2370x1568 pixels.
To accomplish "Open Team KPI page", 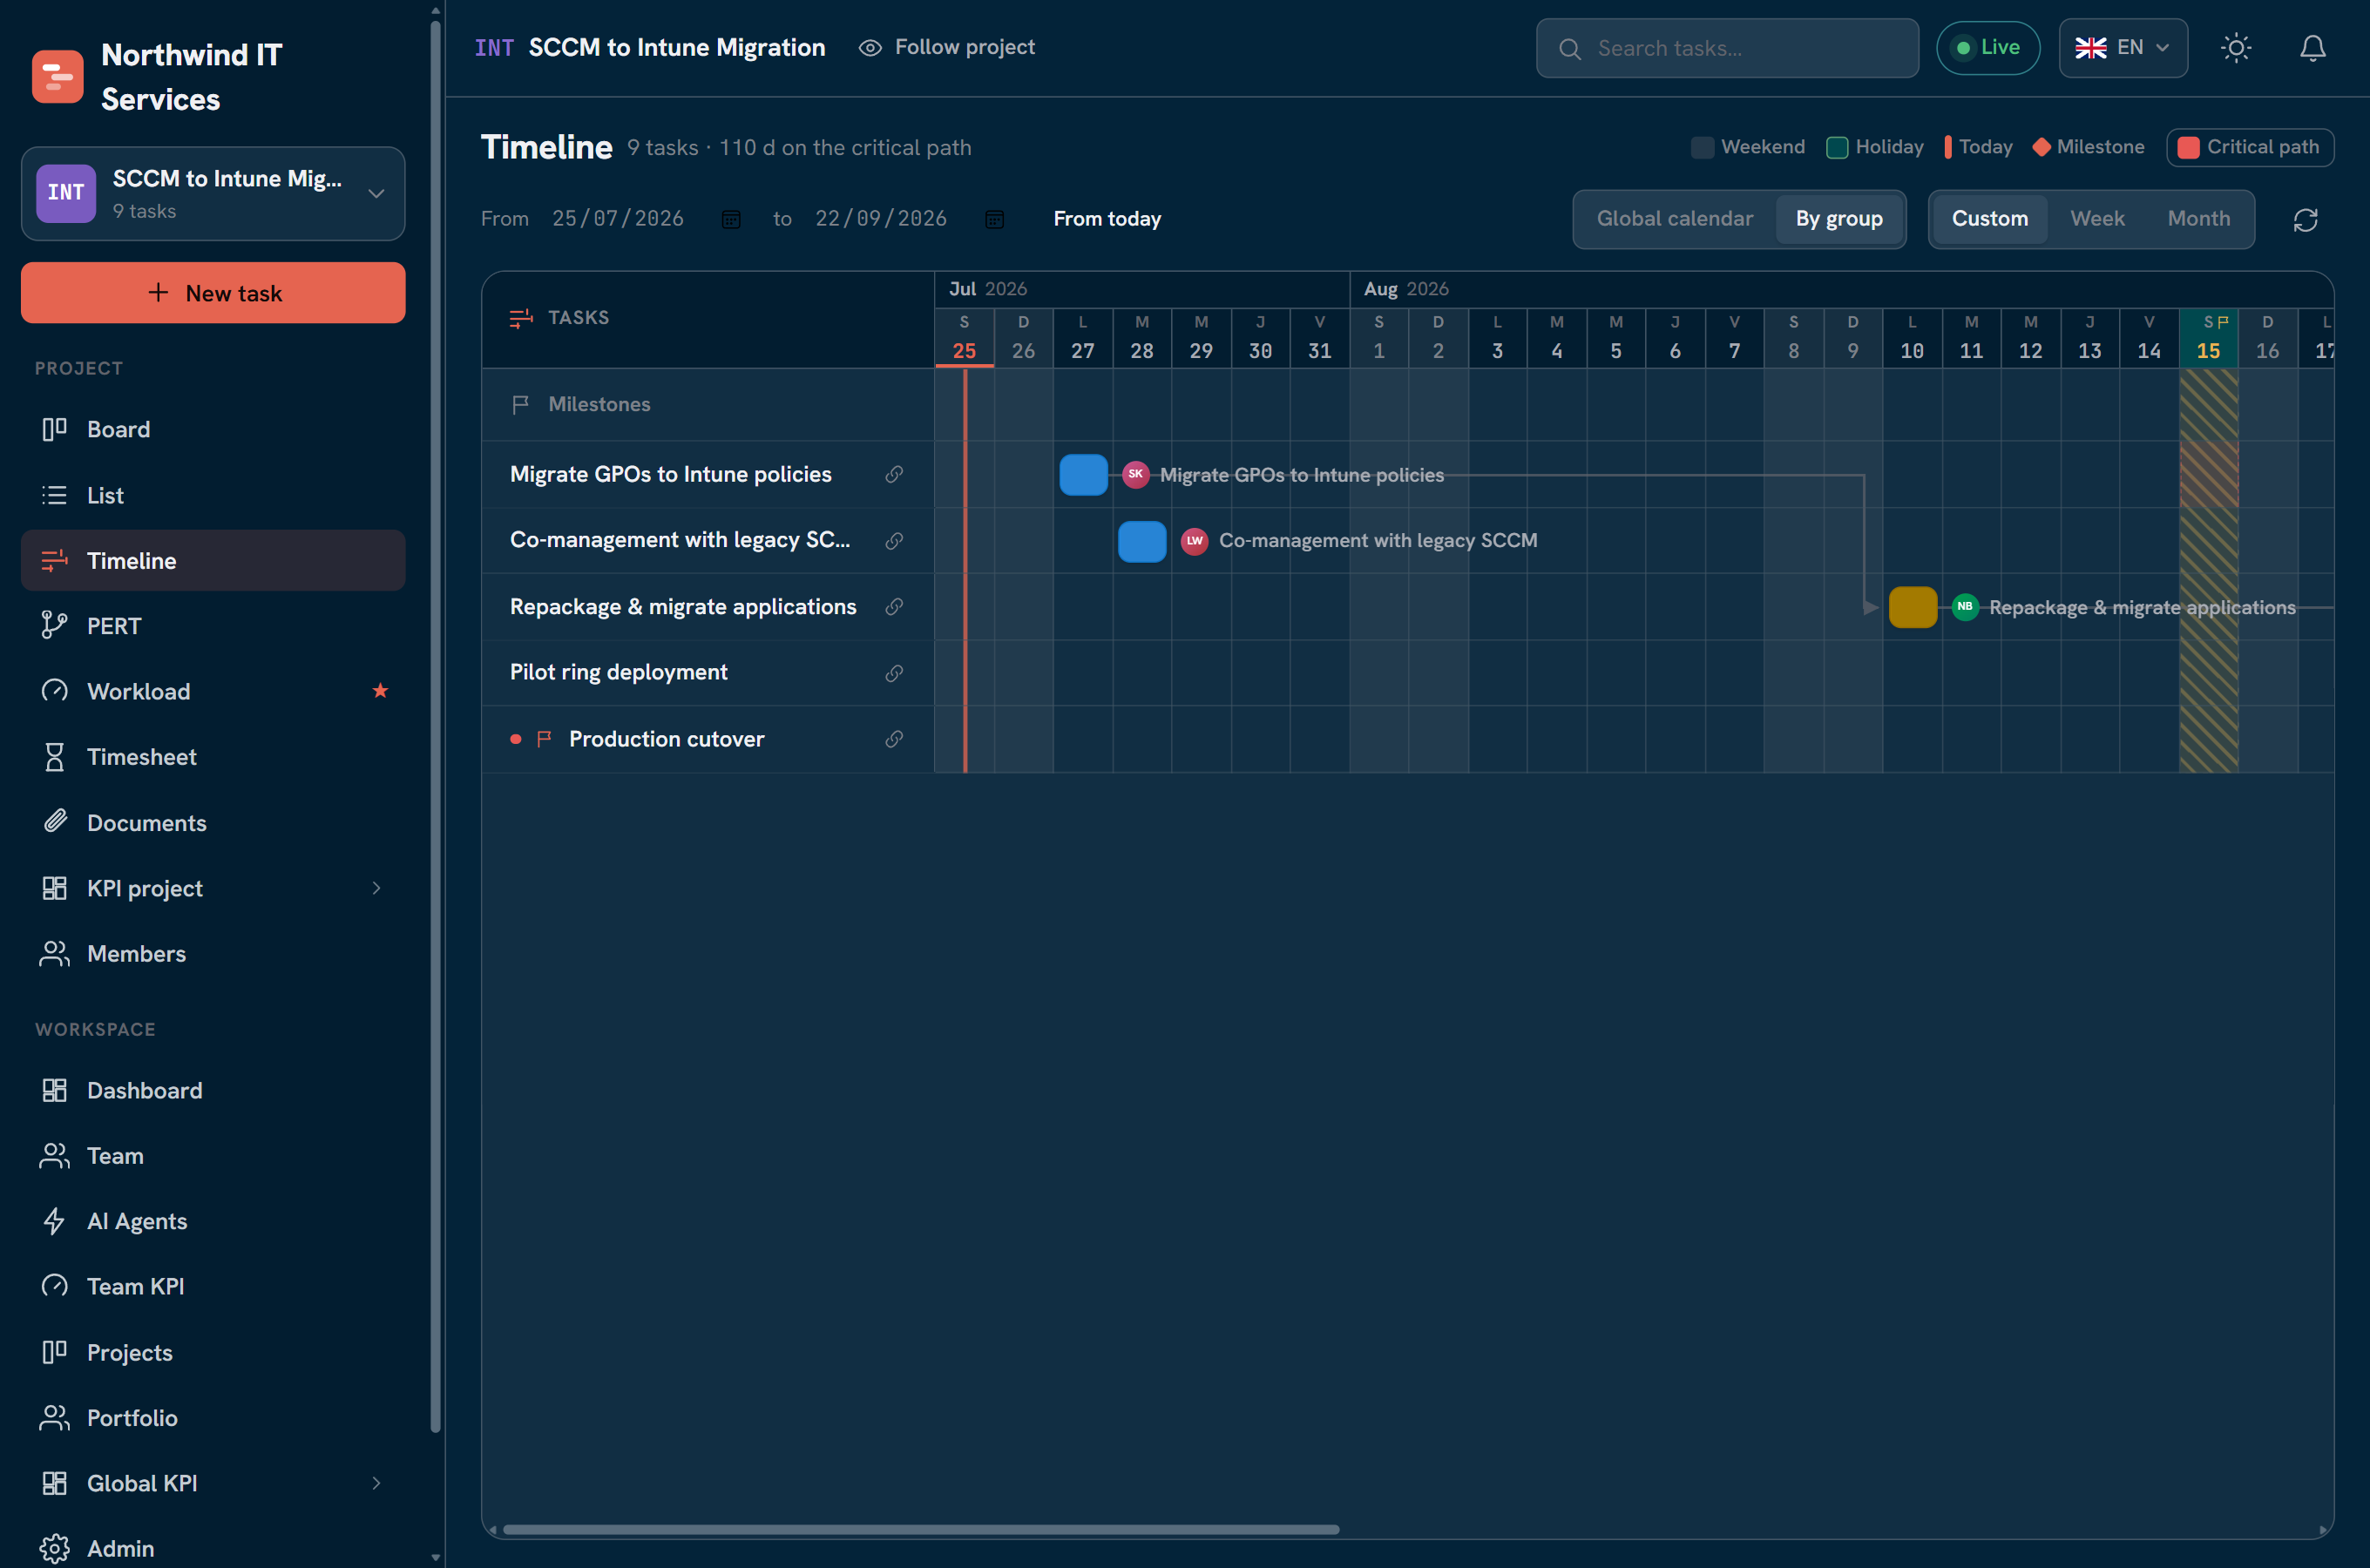I will tap(213, 1287).
